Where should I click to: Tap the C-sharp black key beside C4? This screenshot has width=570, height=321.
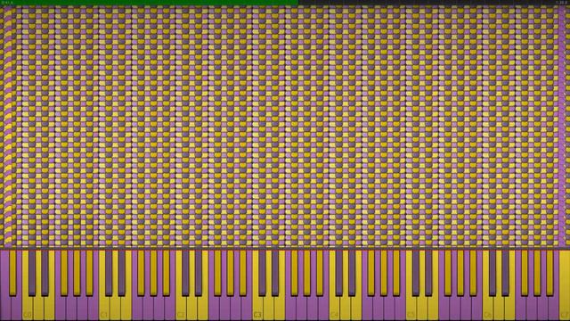point(338,273)
